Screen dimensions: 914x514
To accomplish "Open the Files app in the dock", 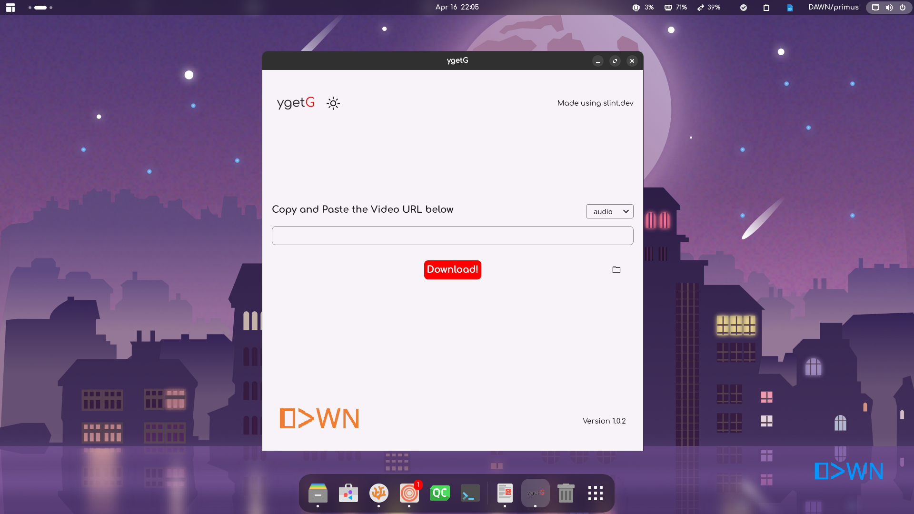I will [x=318, y=494].
